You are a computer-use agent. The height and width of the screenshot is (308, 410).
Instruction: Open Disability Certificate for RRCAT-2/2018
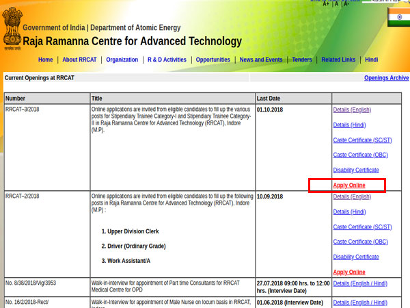(356, 257)
